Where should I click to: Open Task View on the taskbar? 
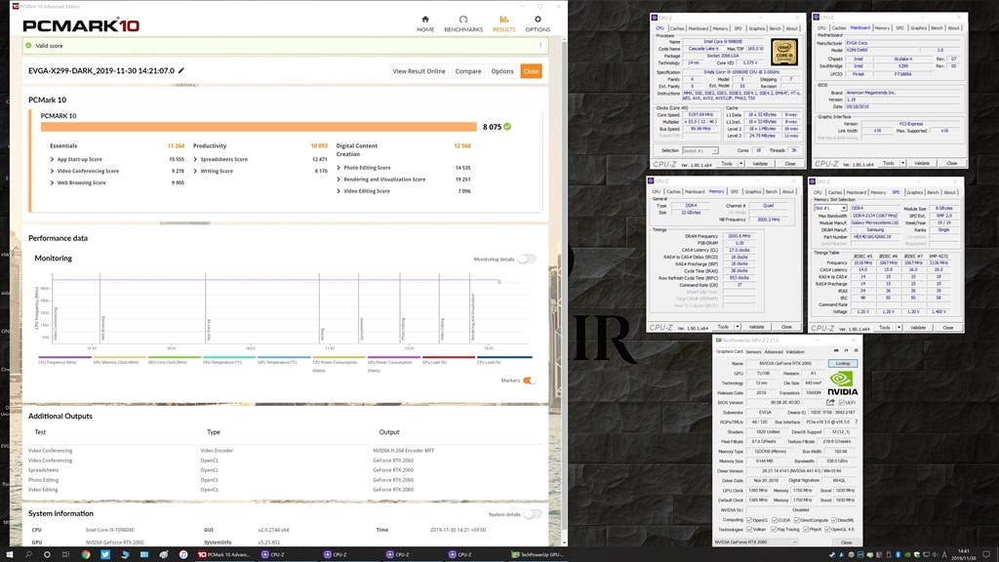pos(65,554)
